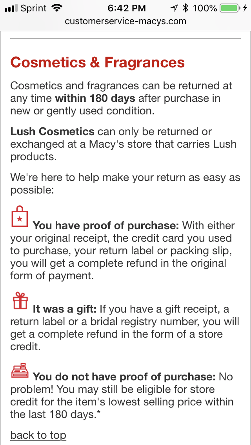Viewport: 251px width, 445px height.
Task: Tap the Bluetooth status icon
Action: pyautogui.click(x=186, y=8)
